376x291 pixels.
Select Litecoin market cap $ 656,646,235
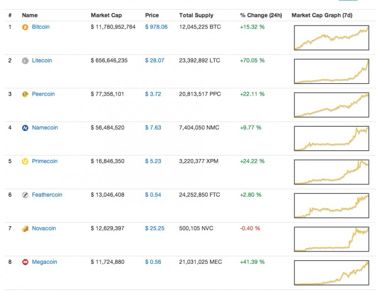click(109, 61)
